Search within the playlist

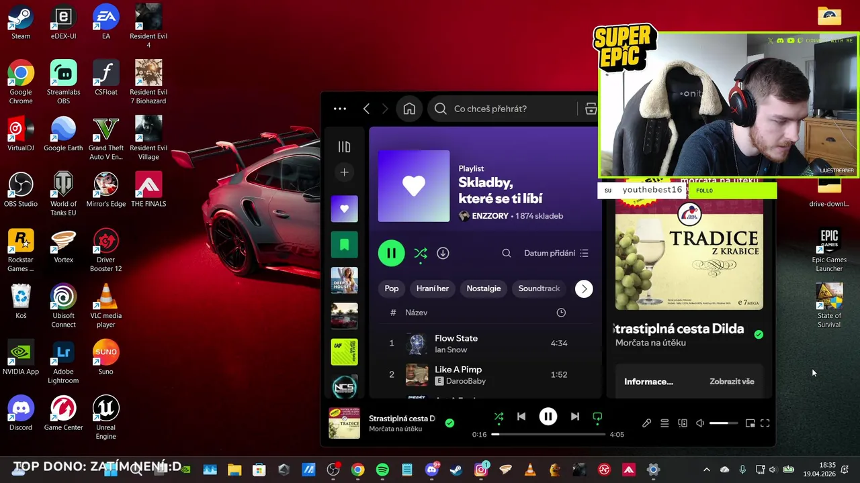pyautogui.click(x=507, y=253)
